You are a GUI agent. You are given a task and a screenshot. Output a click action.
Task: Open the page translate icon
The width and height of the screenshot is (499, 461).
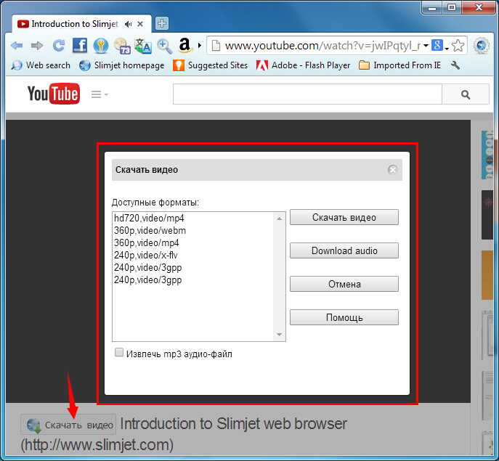pyautogui.click(x=143, y=46)
